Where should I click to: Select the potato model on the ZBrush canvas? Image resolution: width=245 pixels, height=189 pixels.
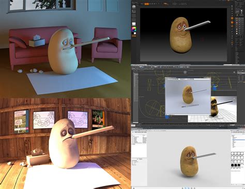(x=181, y=35)
